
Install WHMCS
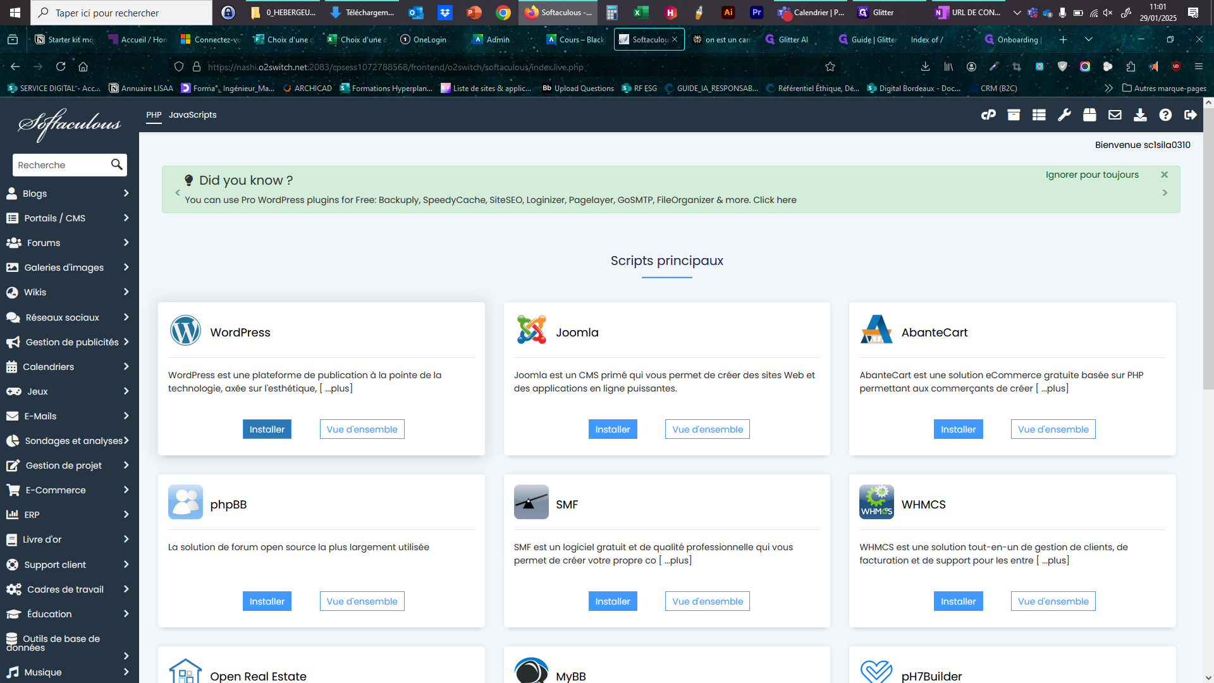pos(959,601)
